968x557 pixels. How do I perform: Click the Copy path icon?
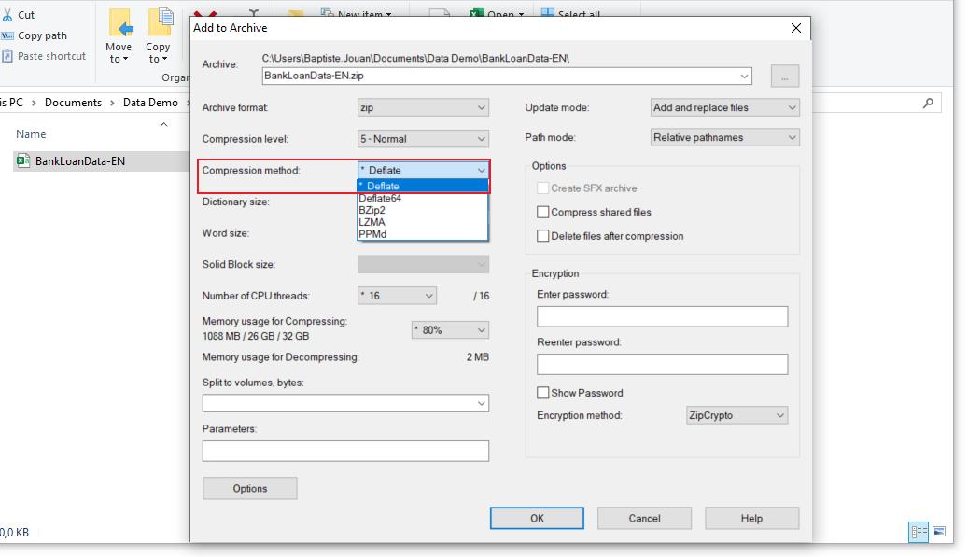(x=9, y=35)
